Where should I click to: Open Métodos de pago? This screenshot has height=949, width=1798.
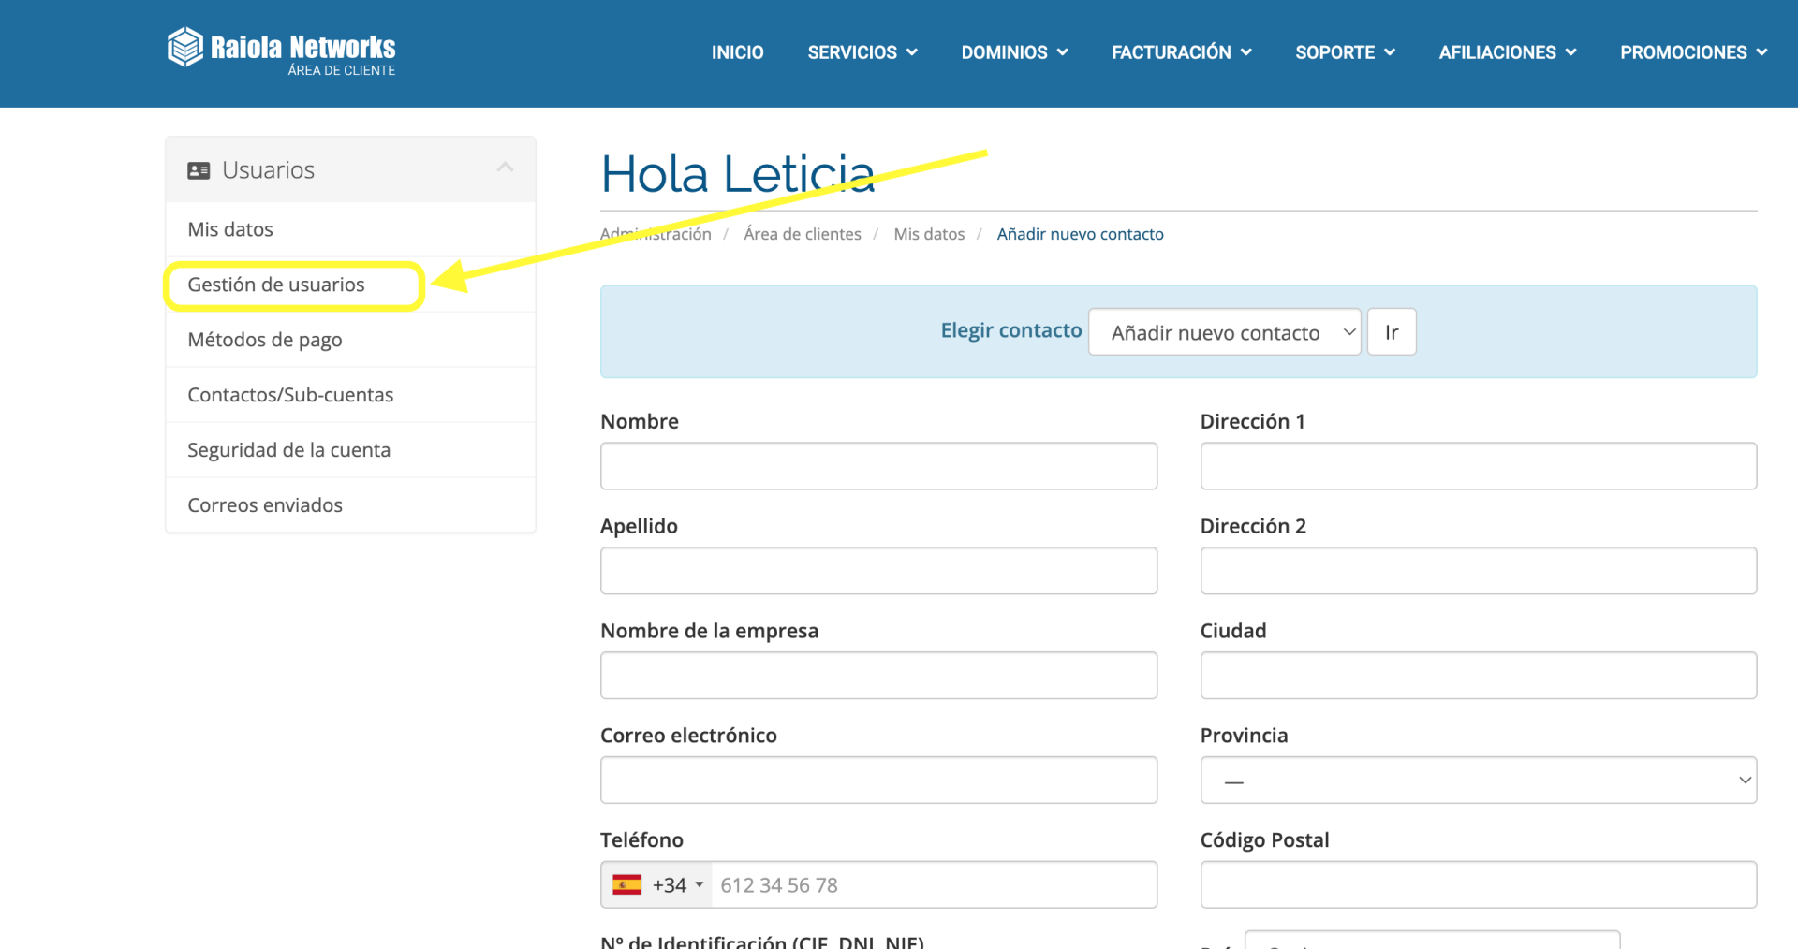265,340
